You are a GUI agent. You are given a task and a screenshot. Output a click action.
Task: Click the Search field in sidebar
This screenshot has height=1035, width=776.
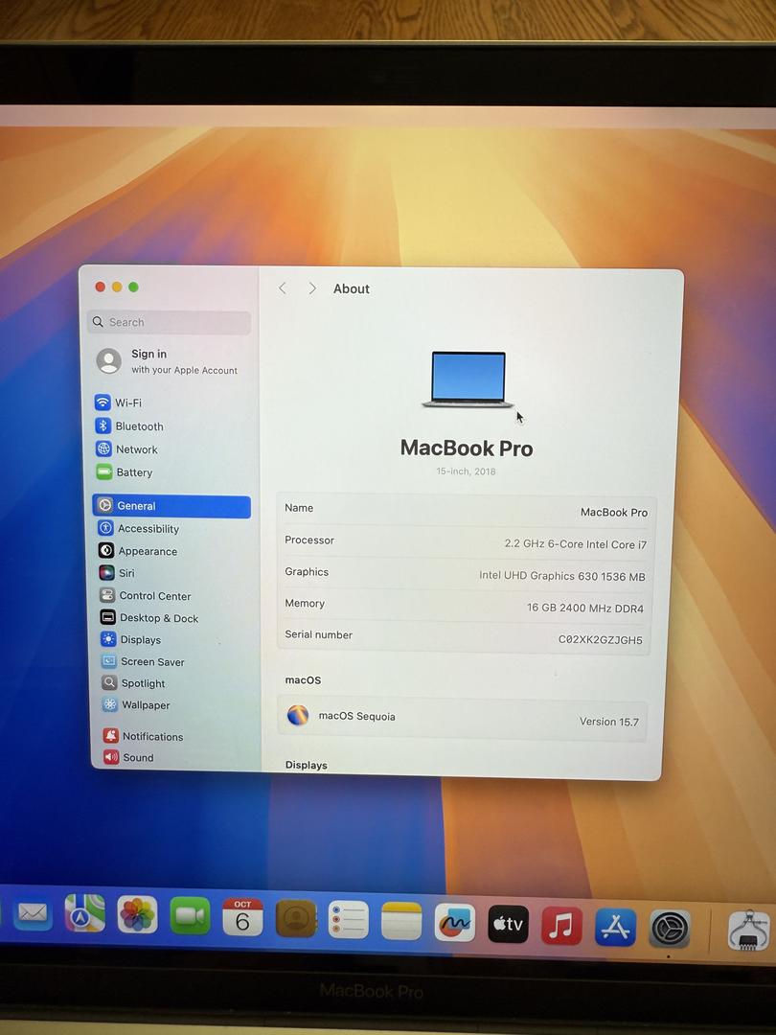pos(171,323)
